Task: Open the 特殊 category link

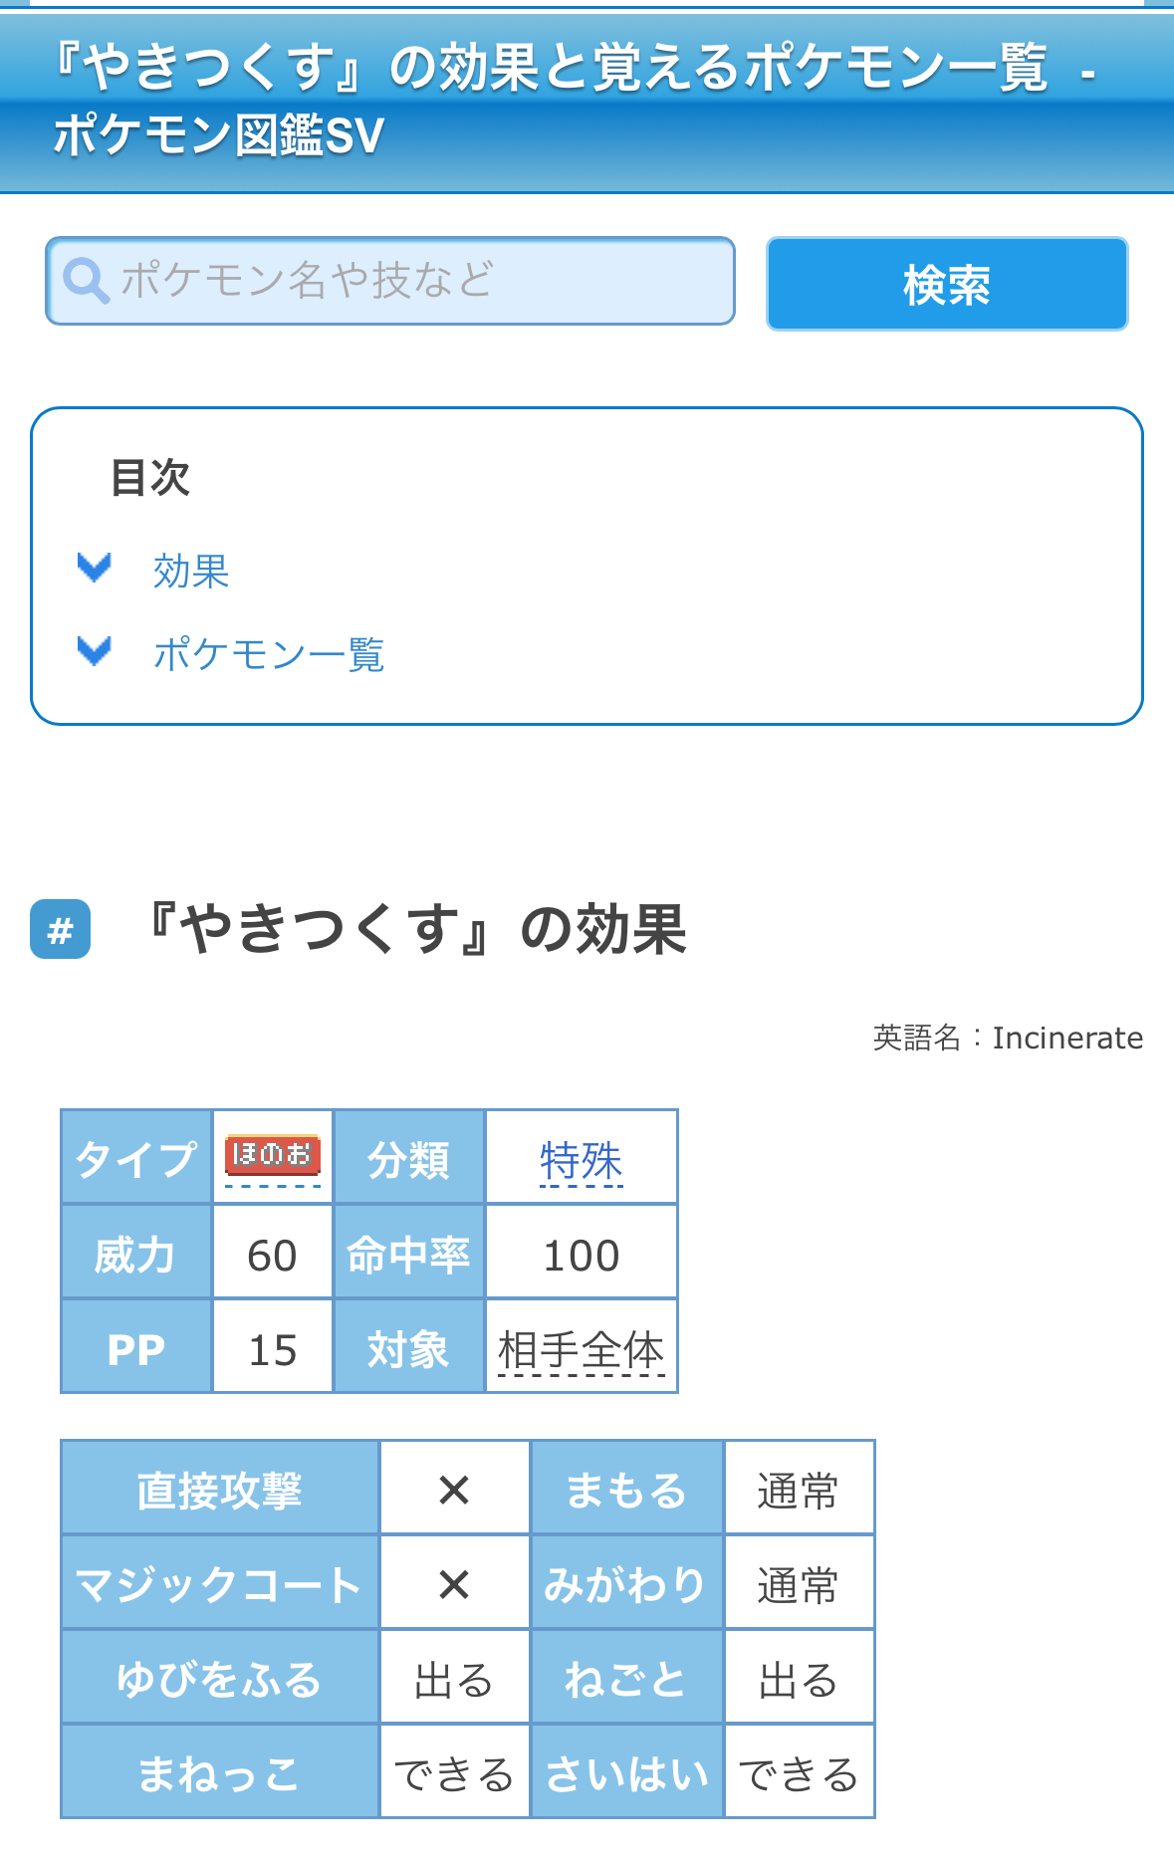Action: tap(582, 1160)
